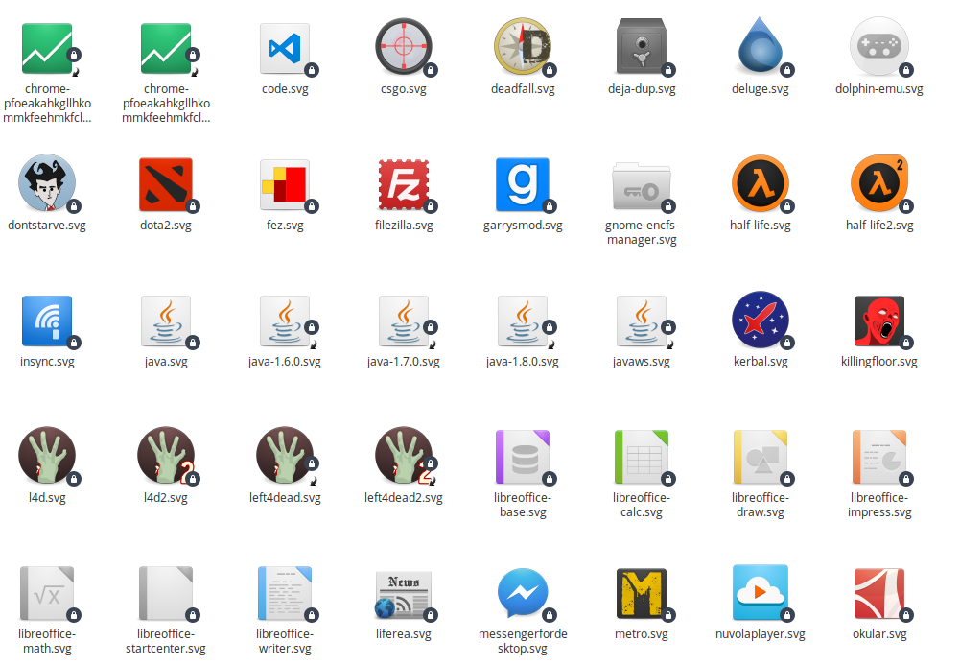Click the file name "java.svg"
The height and width of the screenshot is (665, 960).
click(x=166, y=362)
